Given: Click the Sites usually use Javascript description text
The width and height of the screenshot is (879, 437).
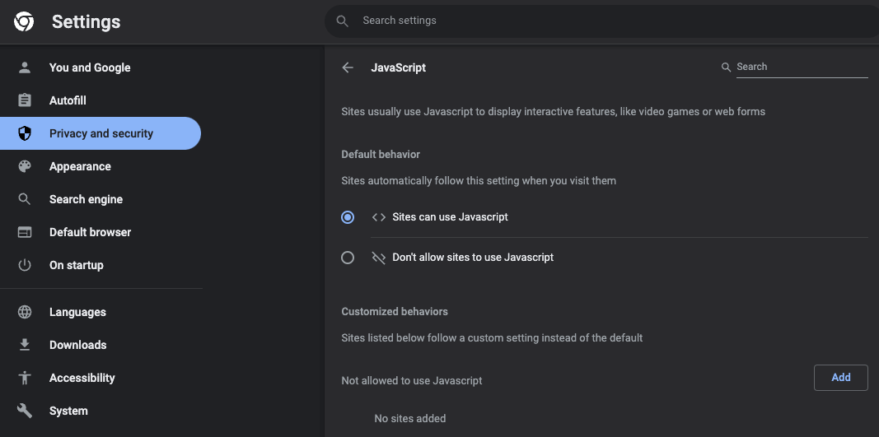Looking at the screenshot, I should 554,111.
